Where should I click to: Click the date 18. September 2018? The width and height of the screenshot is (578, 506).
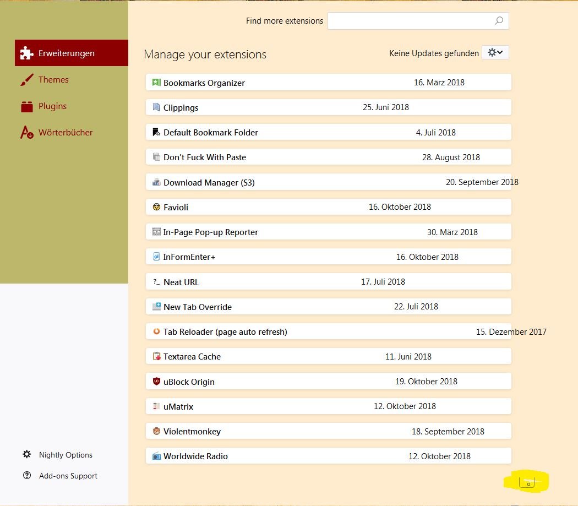pos(448,432)
